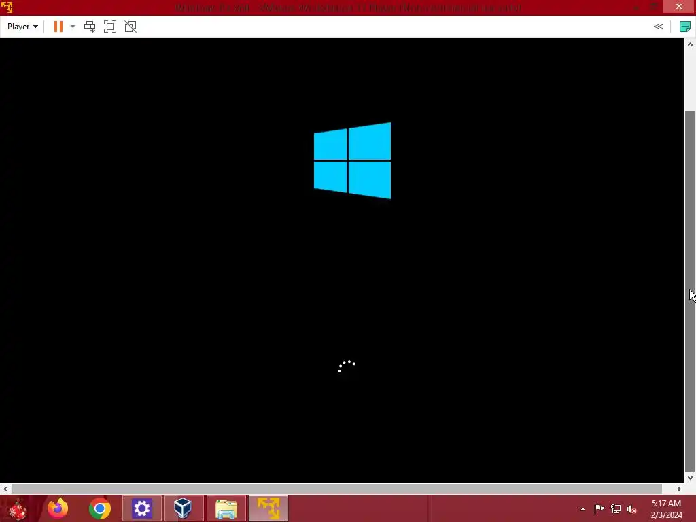Open the gear settings app on taskbar
This screenshot has width=696, height=522.
coord(142,508)
